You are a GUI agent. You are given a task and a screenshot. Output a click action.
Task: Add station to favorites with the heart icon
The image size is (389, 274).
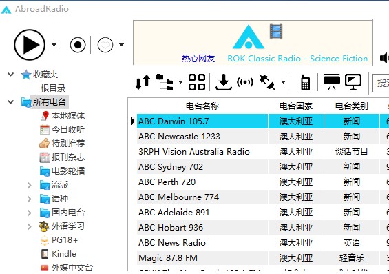tap(105, 45)
